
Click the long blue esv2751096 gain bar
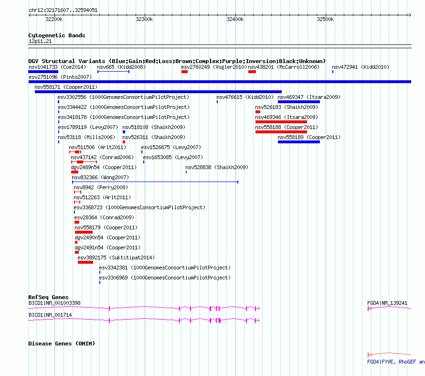pyautogui.click(x=220, y=82)
